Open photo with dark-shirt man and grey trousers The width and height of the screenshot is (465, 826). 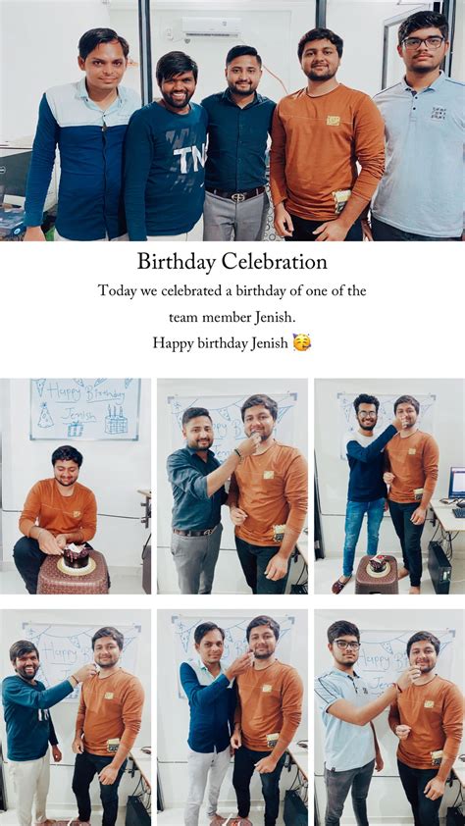232,487
